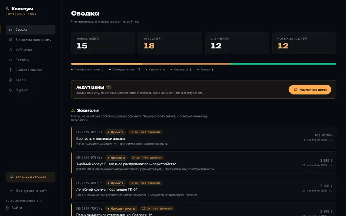Open Лечебный корпус, подстанция ТП-14 entry
The height and width of the screenshot is (216, 346).
point(204,188)
